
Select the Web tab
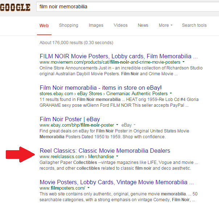pos(44,25)
